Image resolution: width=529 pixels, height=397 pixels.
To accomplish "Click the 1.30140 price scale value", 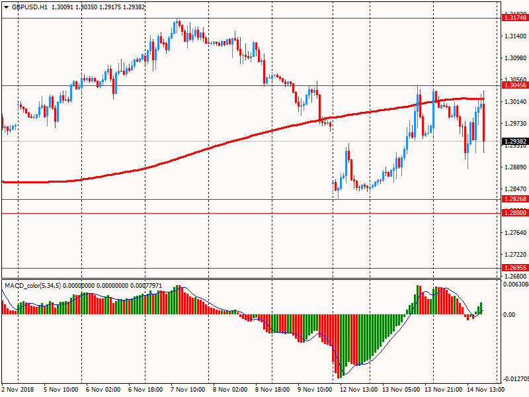I will click(x=515, y=102).
